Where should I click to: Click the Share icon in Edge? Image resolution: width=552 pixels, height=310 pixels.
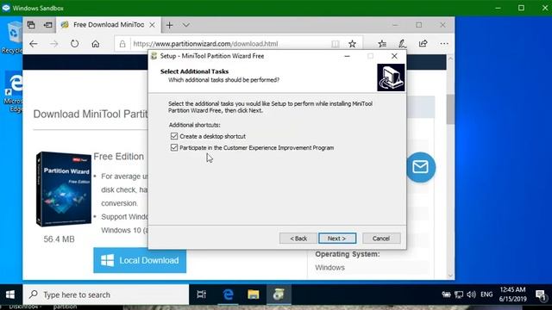point(423,44)
